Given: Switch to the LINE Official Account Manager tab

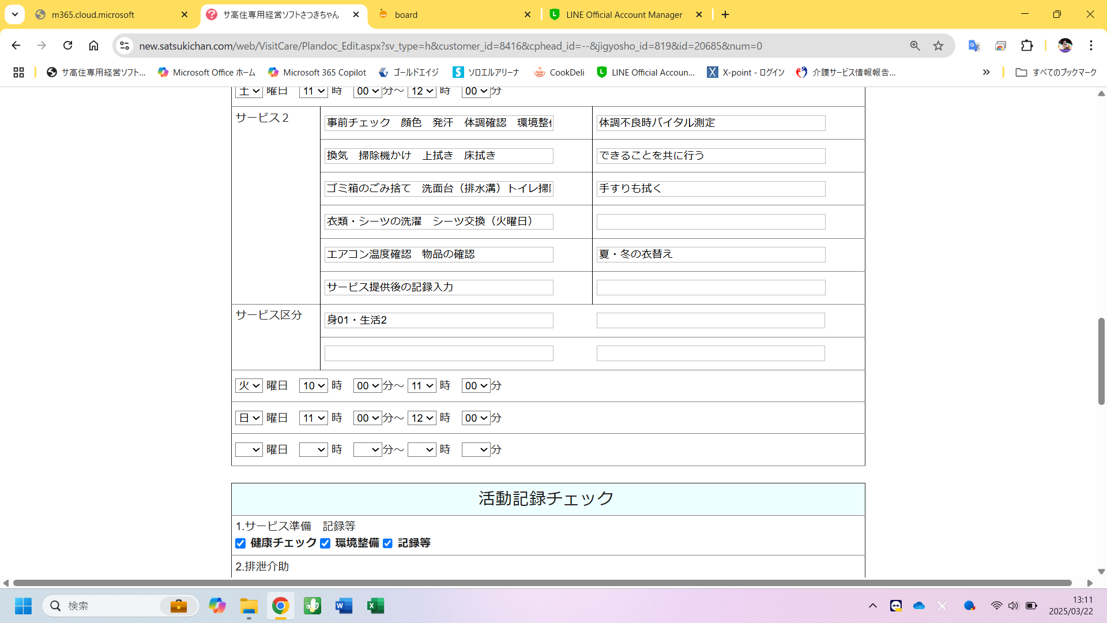Looking at the screenshot, I should pos(624,14).
